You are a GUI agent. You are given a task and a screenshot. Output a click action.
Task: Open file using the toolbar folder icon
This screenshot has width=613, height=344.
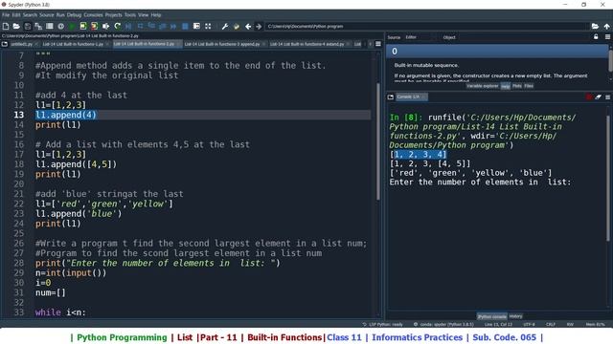(x=16, y=26)
